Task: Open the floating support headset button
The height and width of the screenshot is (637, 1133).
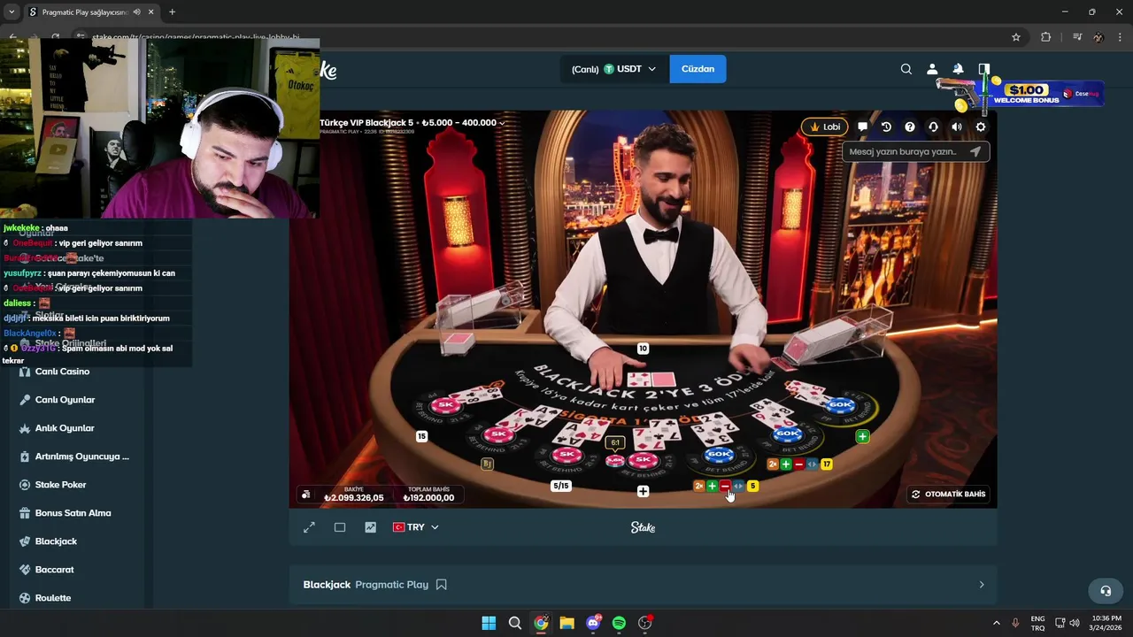Action: tap(1106, 591)
